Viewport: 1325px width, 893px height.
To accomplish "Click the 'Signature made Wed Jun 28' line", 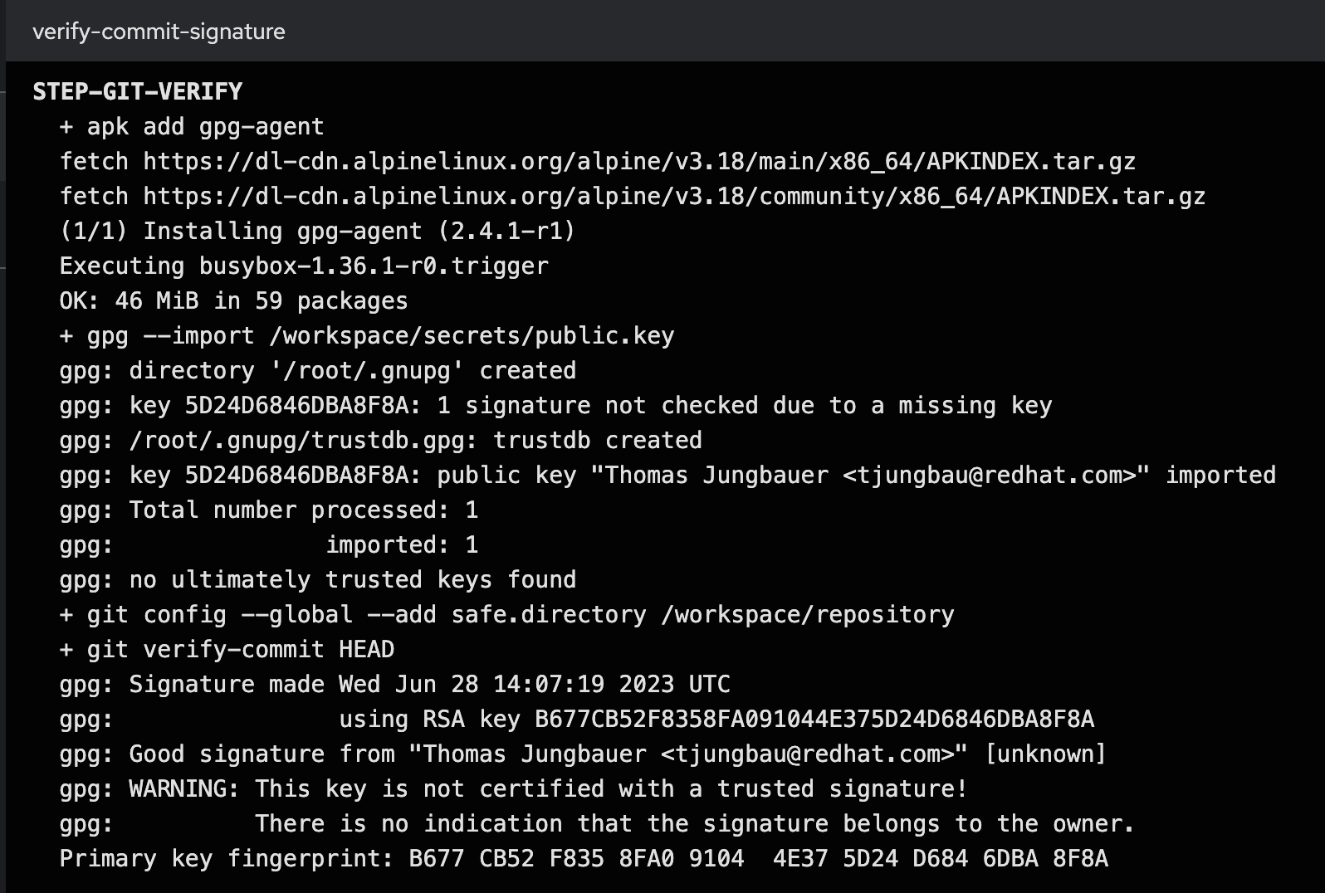I will [395, 684].
